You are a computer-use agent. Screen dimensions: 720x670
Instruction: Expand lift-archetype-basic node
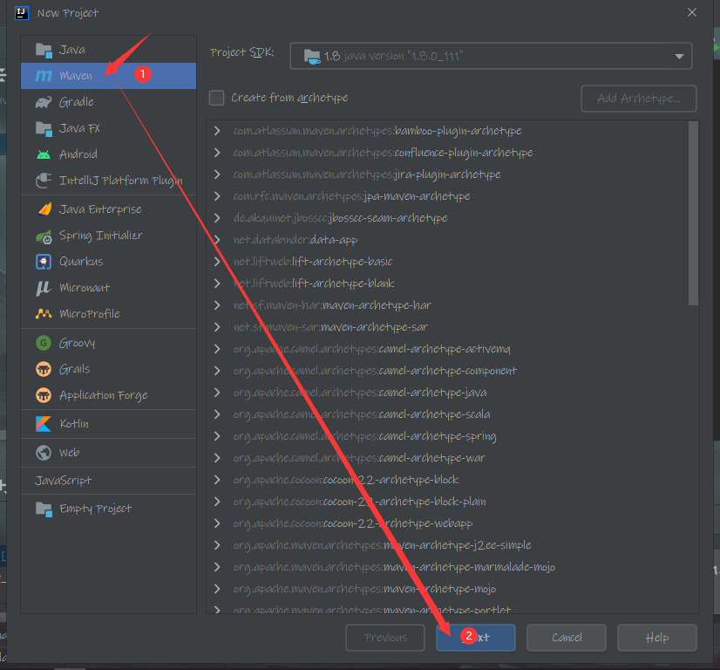(x=217, y=262)
